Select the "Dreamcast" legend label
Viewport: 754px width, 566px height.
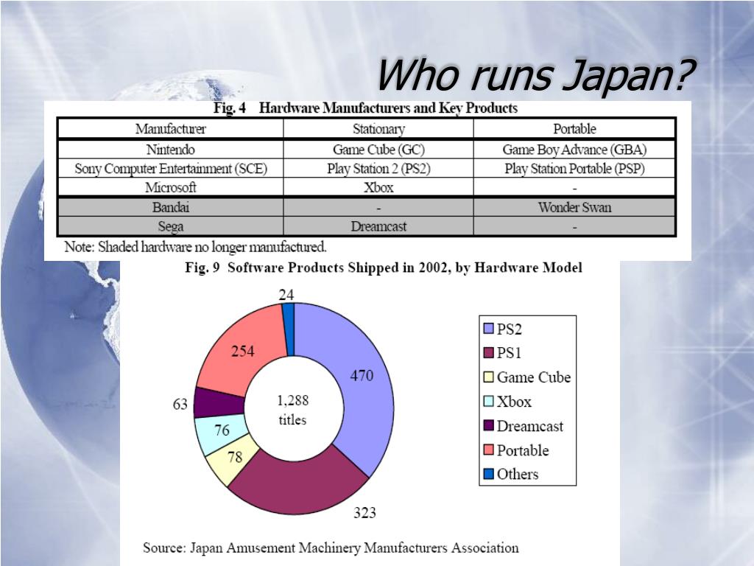(530, 426)
